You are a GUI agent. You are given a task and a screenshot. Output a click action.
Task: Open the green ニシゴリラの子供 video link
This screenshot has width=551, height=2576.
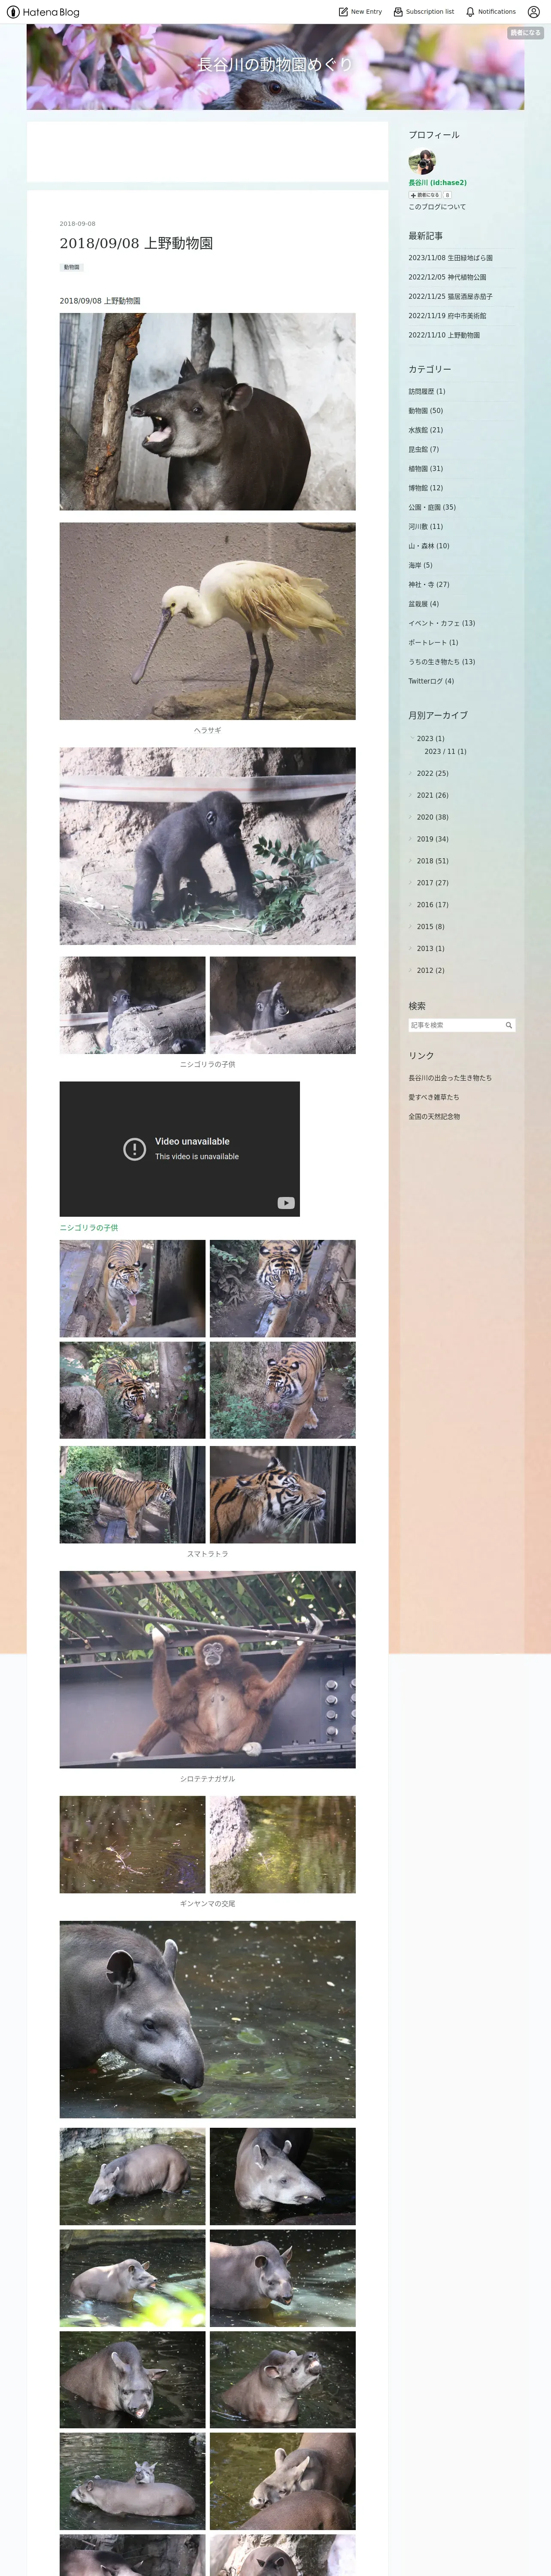pos(89,1228)
